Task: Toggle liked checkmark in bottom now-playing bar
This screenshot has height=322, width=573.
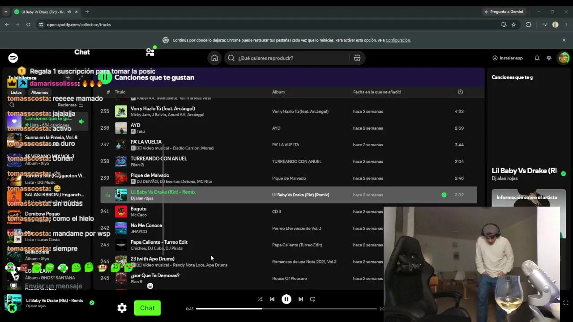Action: point(92,303)
